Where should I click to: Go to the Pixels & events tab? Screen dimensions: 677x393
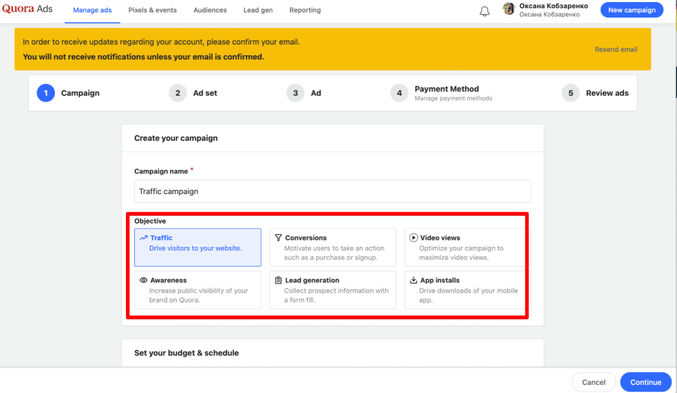152,10
